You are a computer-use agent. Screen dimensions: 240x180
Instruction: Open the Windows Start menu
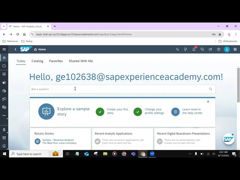[4, 154]
